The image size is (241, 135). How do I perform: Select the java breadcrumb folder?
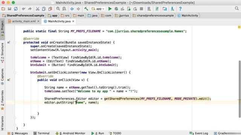(93, 15)
